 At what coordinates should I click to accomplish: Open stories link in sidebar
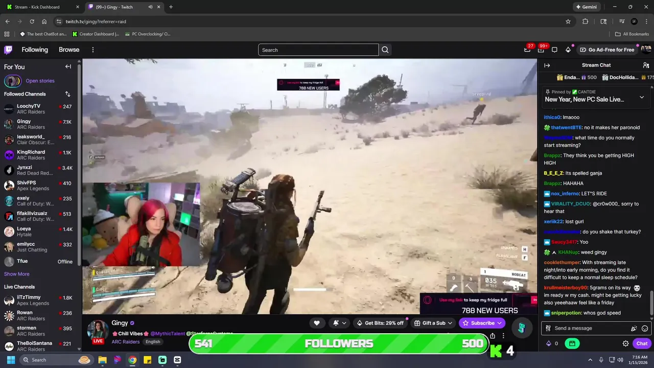coord(40,81)
